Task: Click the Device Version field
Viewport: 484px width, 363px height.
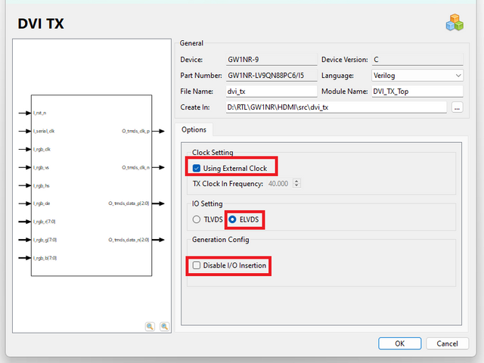Action: point(417,60)
